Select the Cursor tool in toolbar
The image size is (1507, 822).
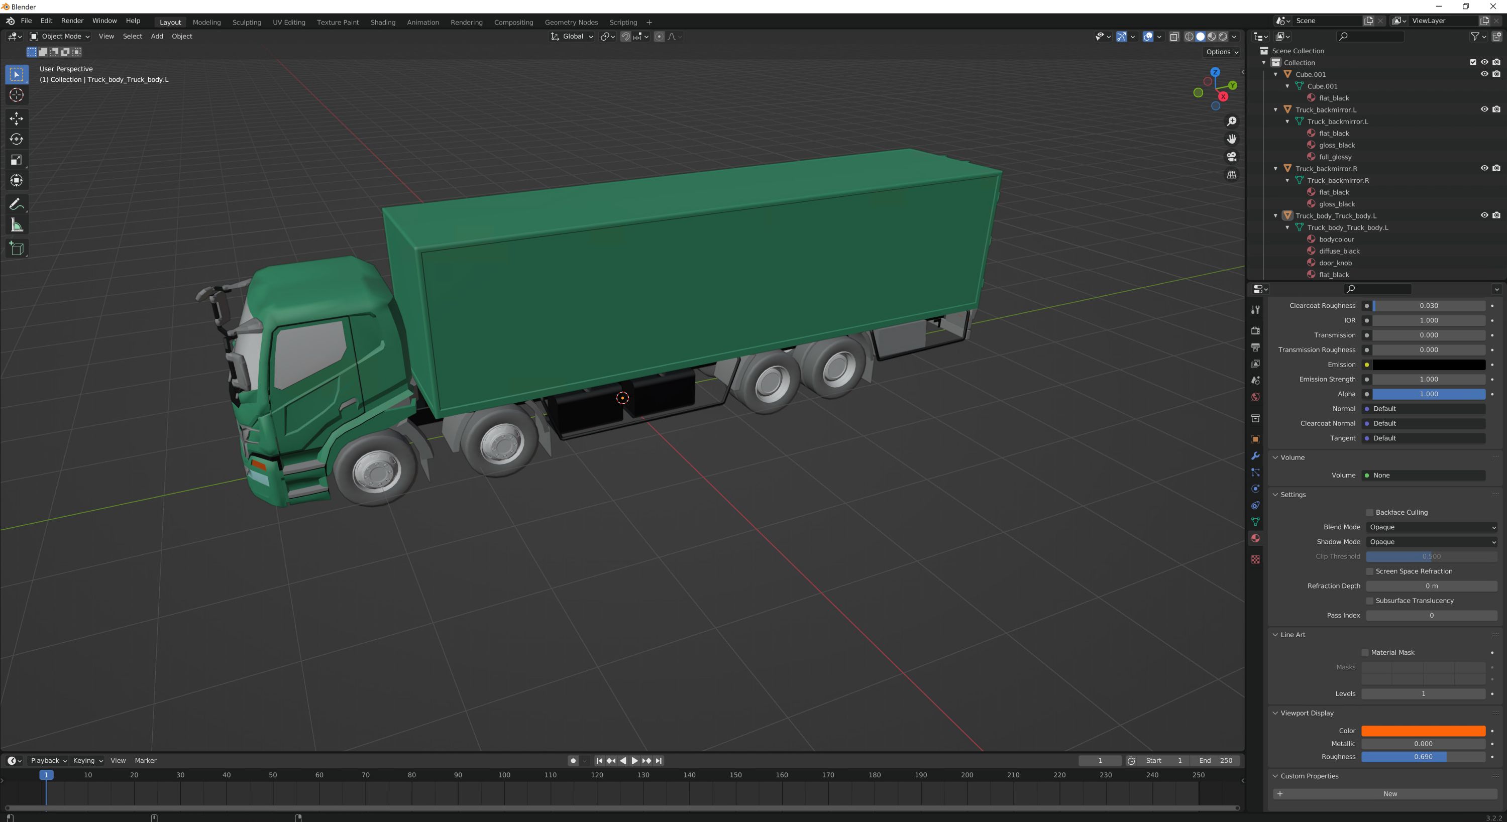(17, 95)
